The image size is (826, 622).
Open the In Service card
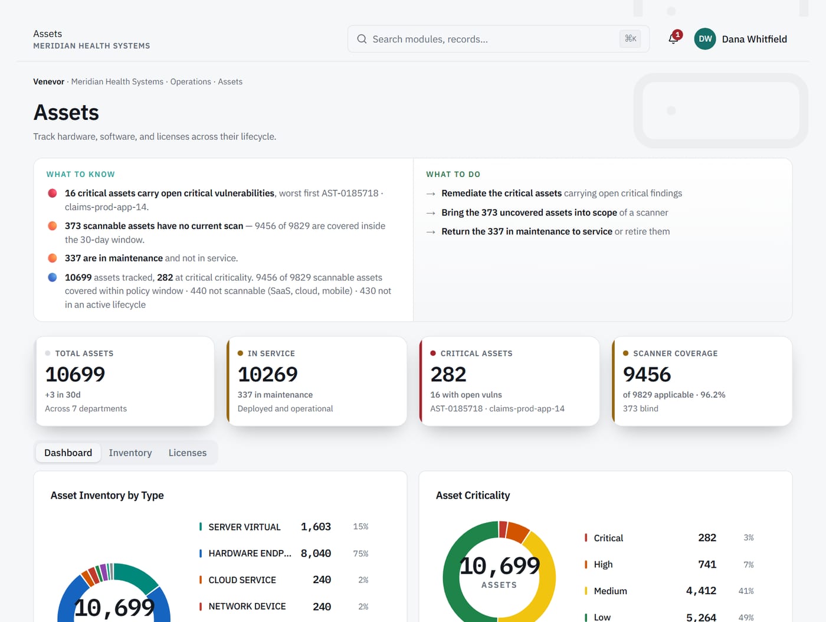coord(317,381)
